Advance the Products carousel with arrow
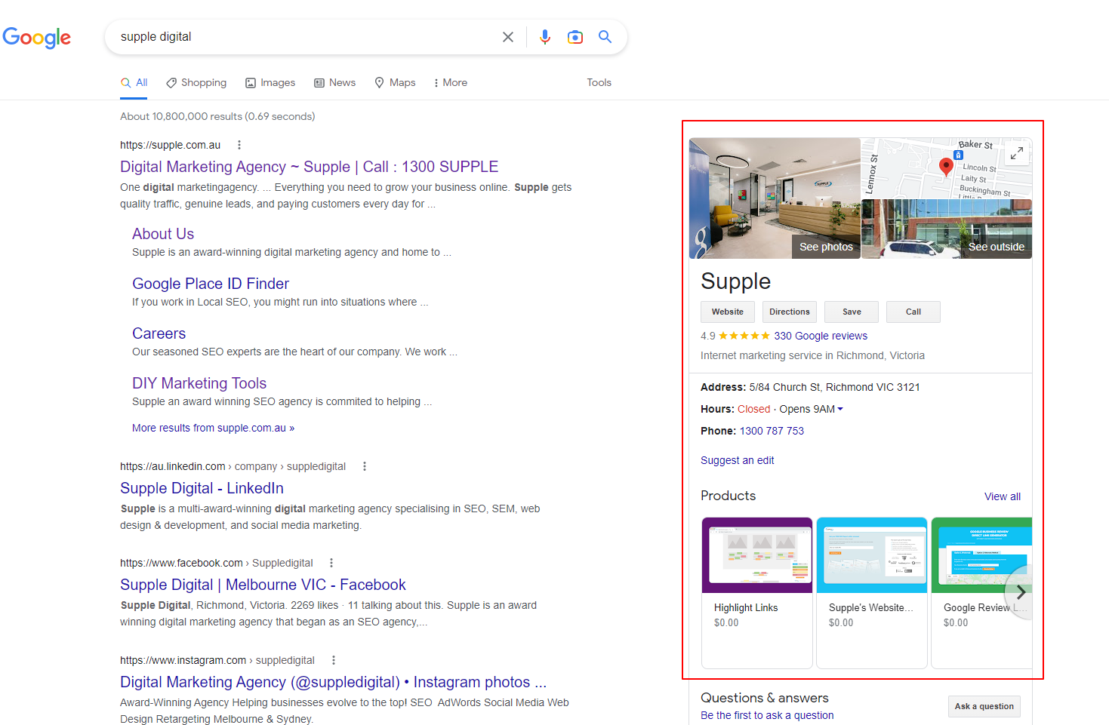 [x=1021, y=592]
